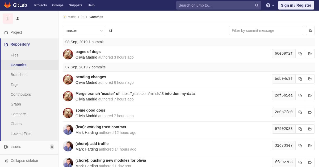Open commit hash ff892708

click(284, 162)
